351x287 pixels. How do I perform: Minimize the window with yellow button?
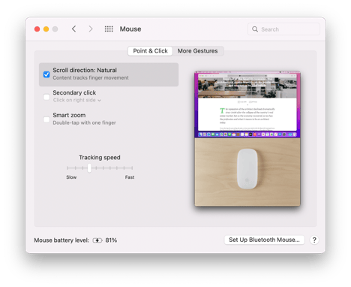point(46,29)
